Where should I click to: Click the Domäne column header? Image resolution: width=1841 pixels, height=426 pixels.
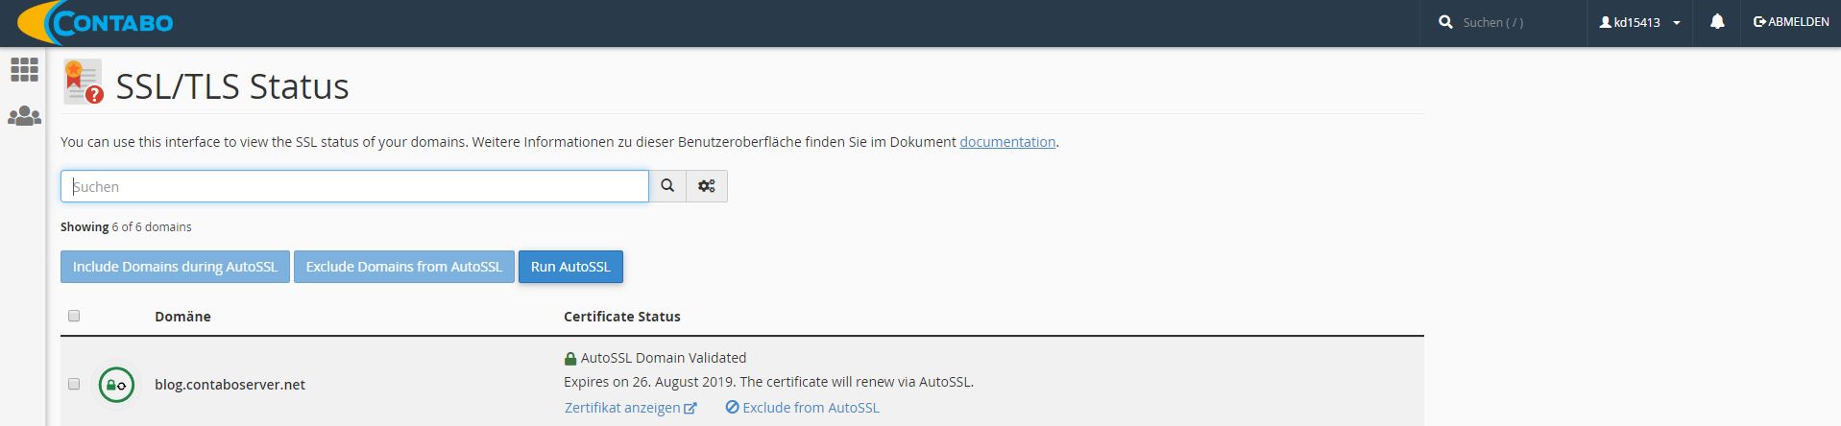click(x=182, y=317)
